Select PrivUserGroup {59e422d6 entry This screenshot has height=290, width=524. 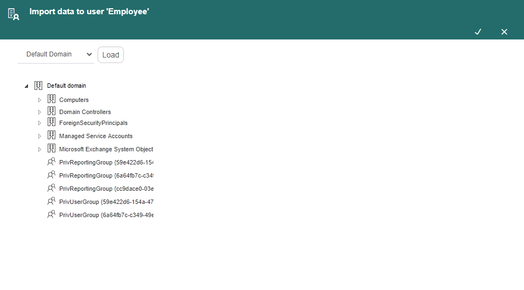coord(106,202)
